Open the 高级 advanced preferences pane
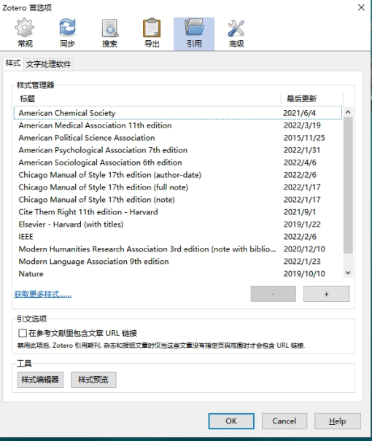372x441 pixels. [x=236, y=34]
